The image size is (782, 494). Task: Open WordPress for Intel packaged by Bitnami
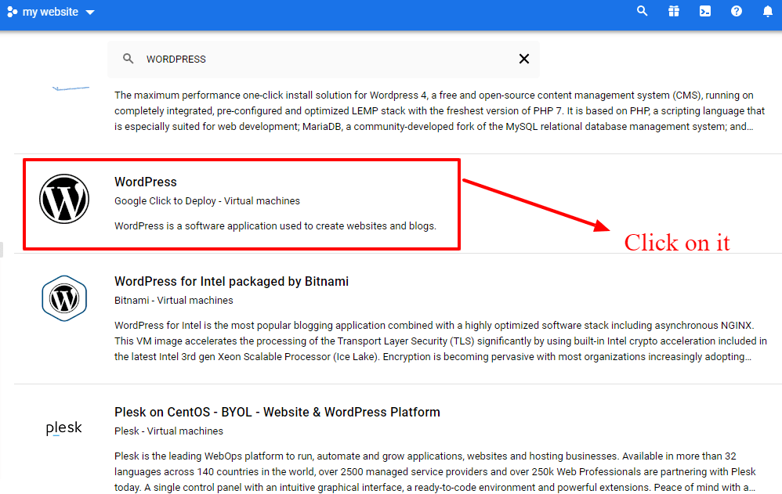(x=231, y=282)
